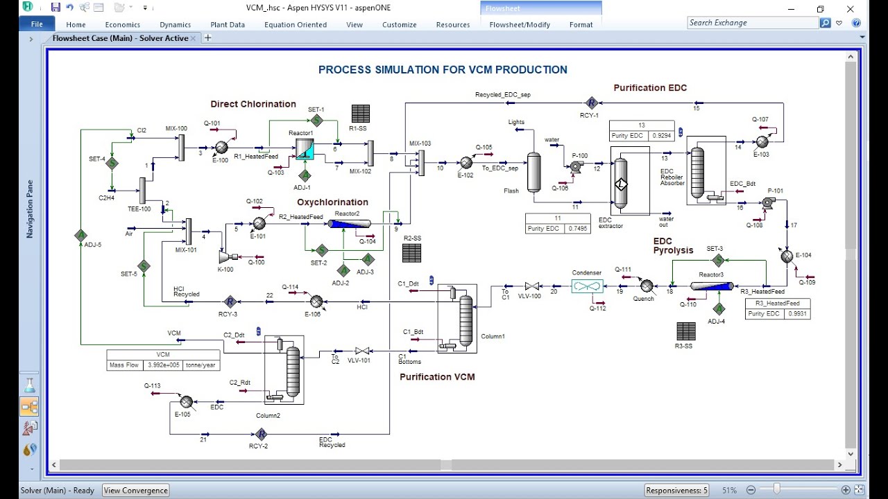Image resolution: width=888 pixels, height=499 pixels.
Task: Select the Column2 distillation column
Action: [x=293, y=371]
